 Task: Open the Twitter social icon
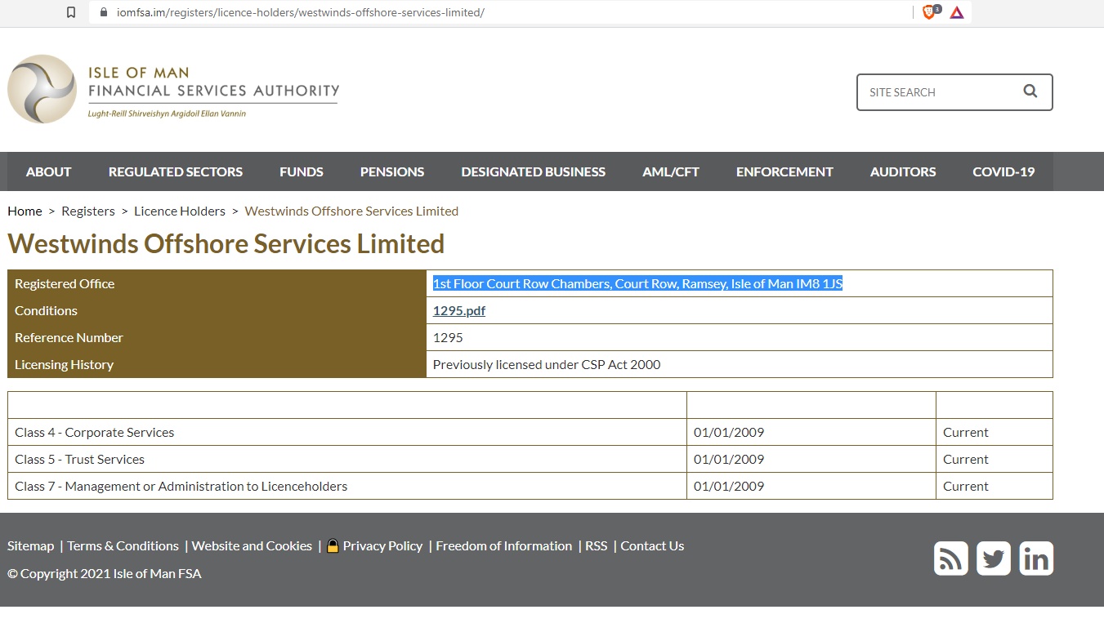[x=993, y=558]
